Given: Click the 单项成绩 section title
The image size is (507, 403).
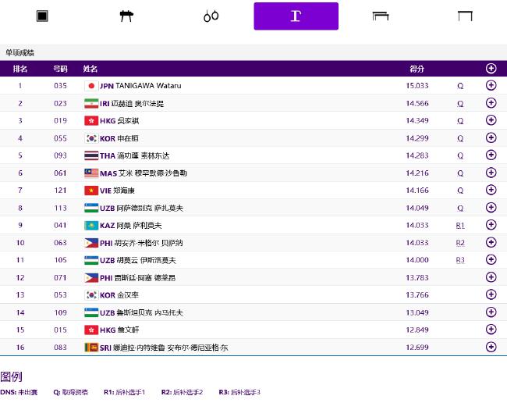Looking at the screenshot, I should (x=20, y=53).
